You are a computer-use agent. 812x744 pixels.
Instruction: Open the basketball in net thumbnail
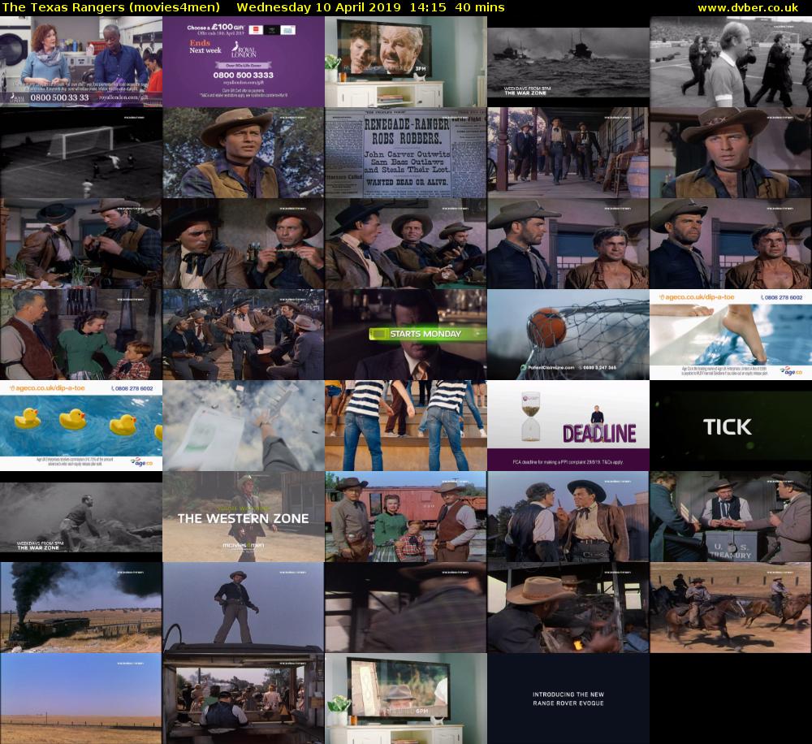(568, 335)
